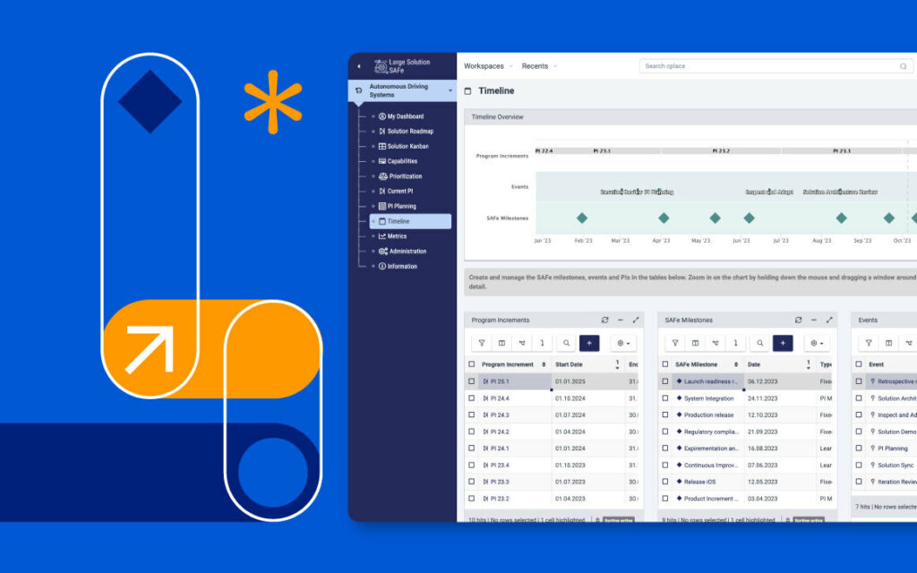Open the Workspaces dropdown

click(x=488, y=66)
